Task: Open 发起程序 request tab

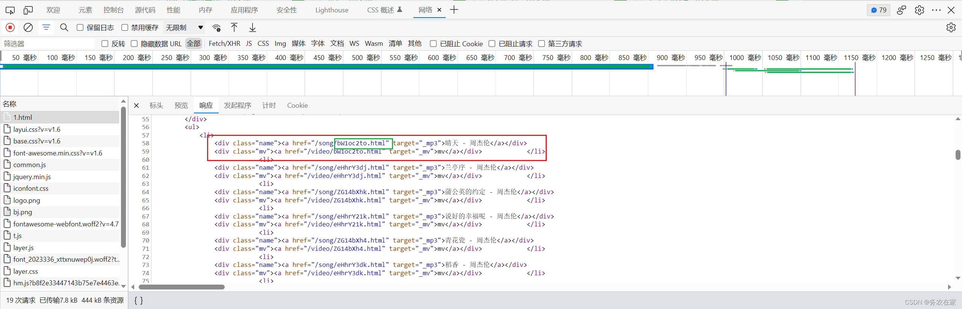Action: (237, 106)
